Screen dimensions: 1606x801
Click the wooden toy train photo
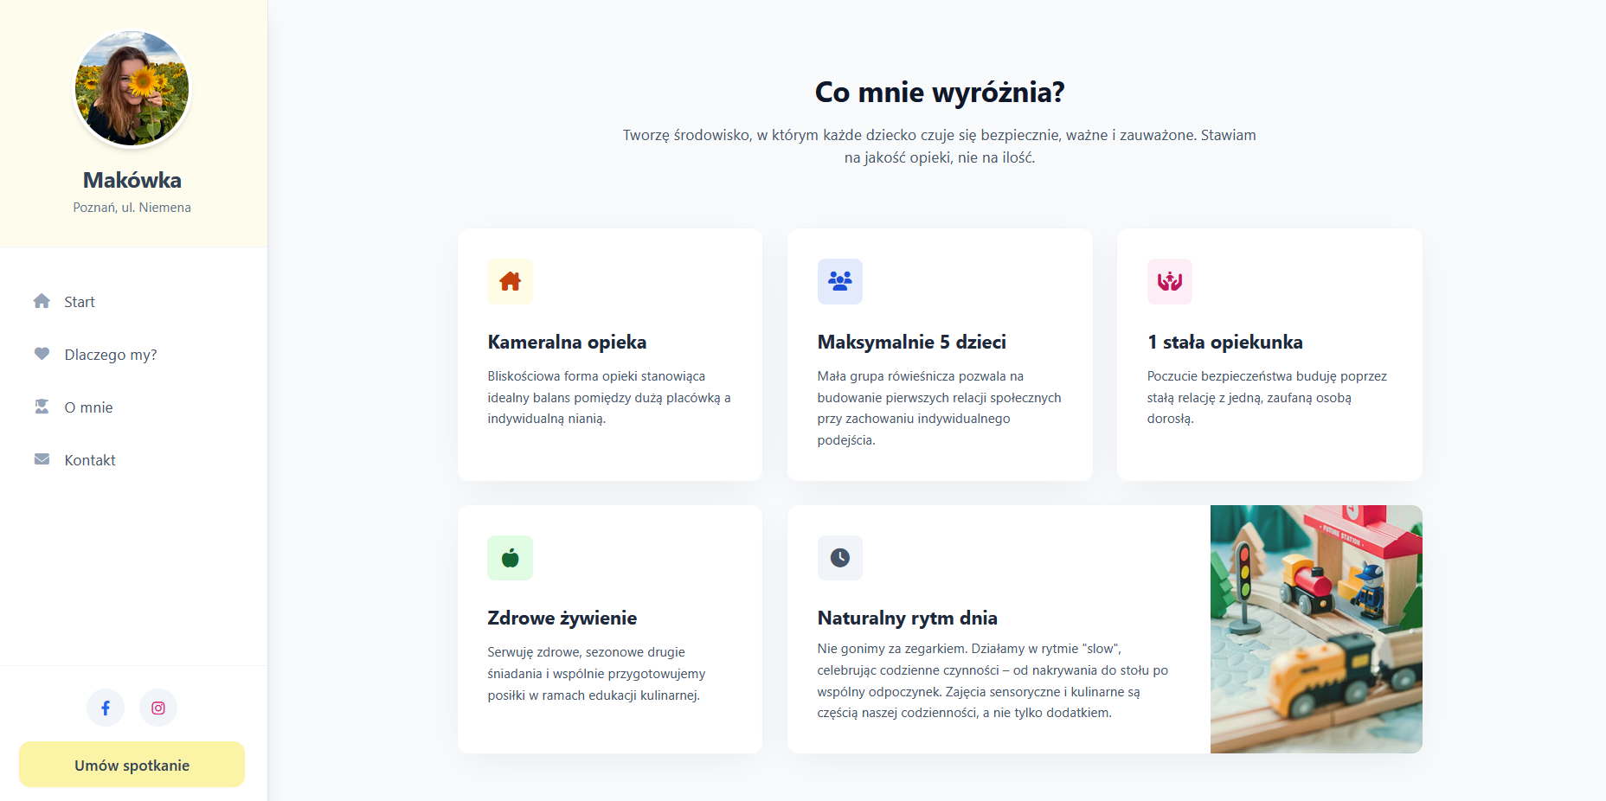1314,629
